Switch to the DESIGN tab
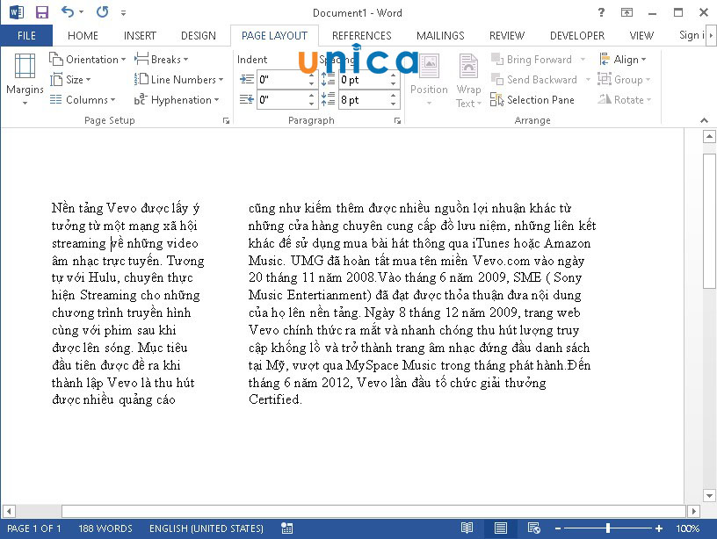717x539 pixels. click(199, 36)
